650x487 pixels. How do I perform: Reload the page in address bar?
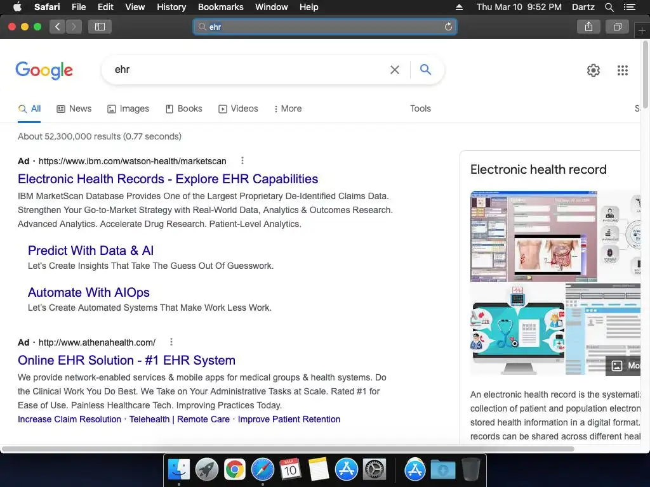(448, 27)
